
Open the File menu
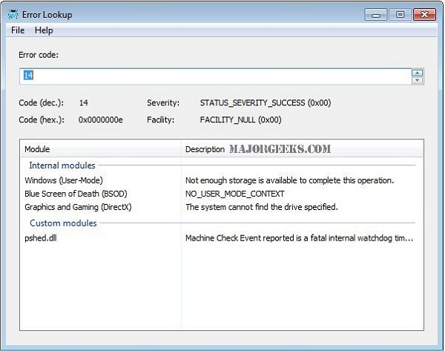[18, 30]
